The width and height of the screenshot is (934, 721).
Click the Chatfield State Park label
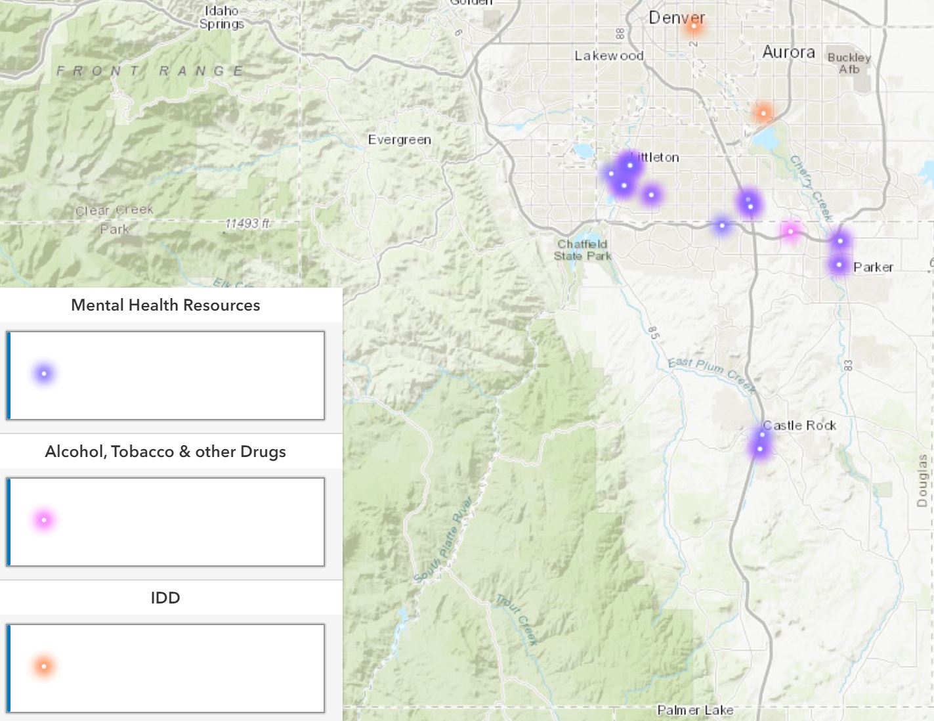tap(582, 250)
